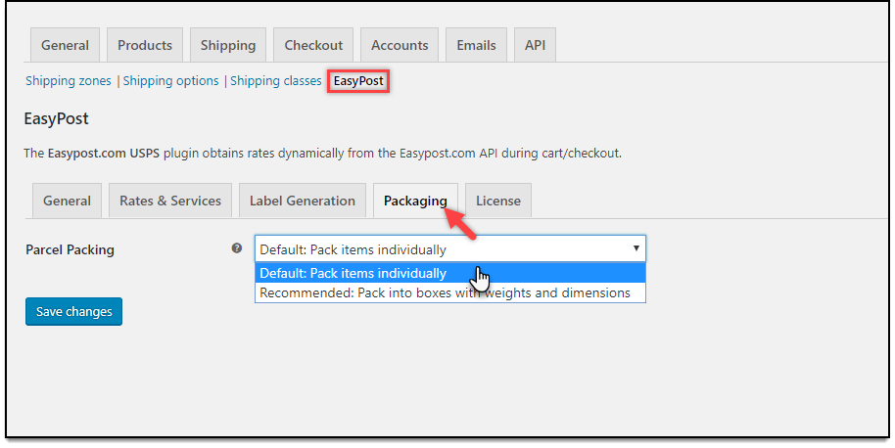This screenshot has width=895, height=448.
Task: Select the Packaging tab
Action: (x=415, y=201)
